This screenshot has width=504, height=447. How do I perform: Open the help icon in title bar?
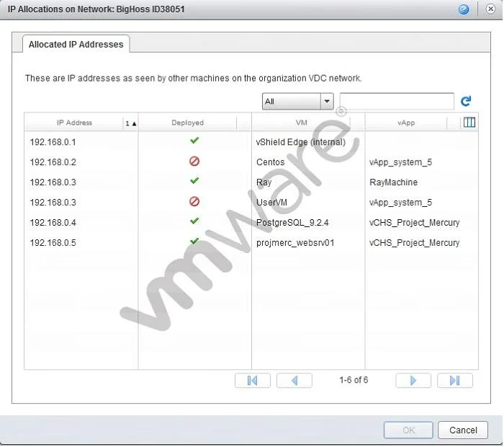464,9
